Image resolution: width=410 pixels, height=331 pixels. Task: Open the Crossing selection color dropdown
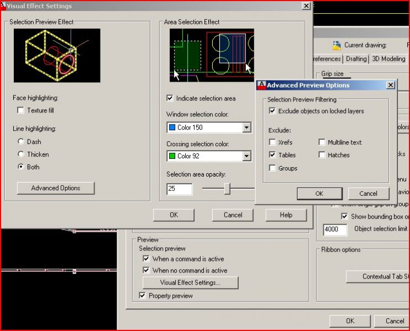246,156
